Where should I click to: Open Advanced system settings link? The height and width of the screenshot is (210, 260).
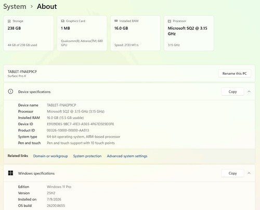pyautogui.click(x=127, y=156)
